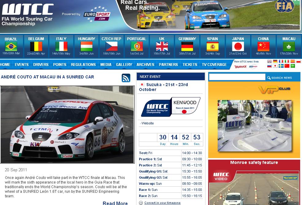302x205 pixels.
Task: Click the RSS feed icon
Action: (x=126, y=78)
